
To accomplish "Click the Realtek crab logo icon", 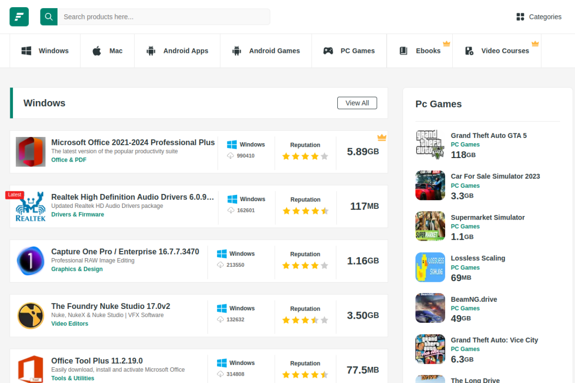I will tap(31, 207).
